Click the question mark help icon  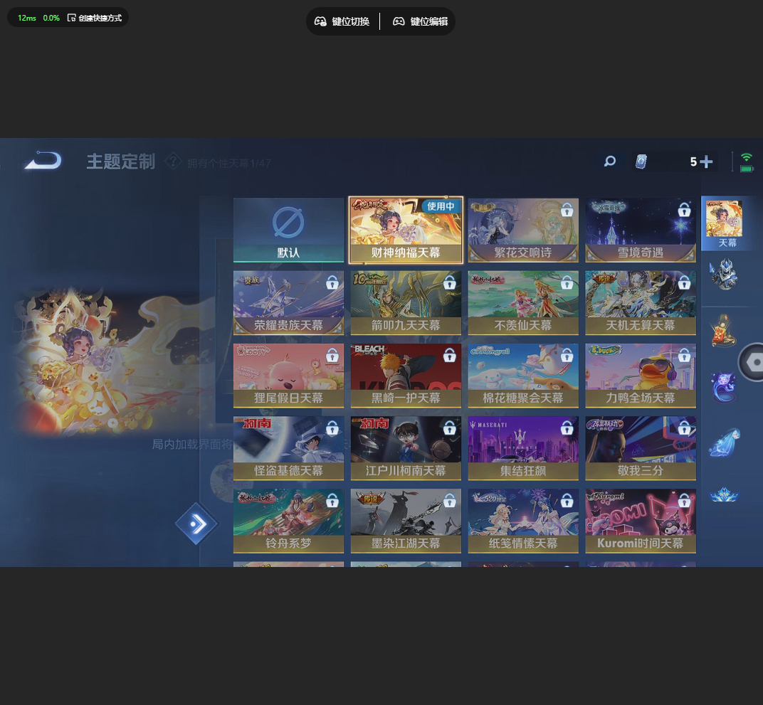click(x=172, y=161)
